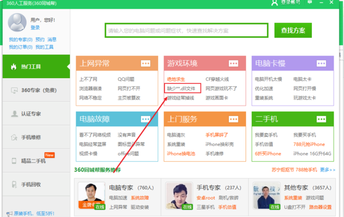Select 我要卖手机 under 二手机
Screen dimensions: 344x217
click(266, 135)
